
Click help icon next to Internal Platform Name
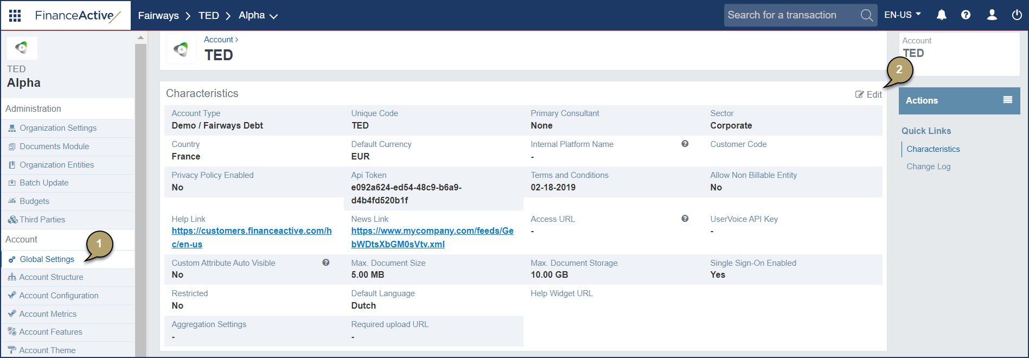[685, 144]
